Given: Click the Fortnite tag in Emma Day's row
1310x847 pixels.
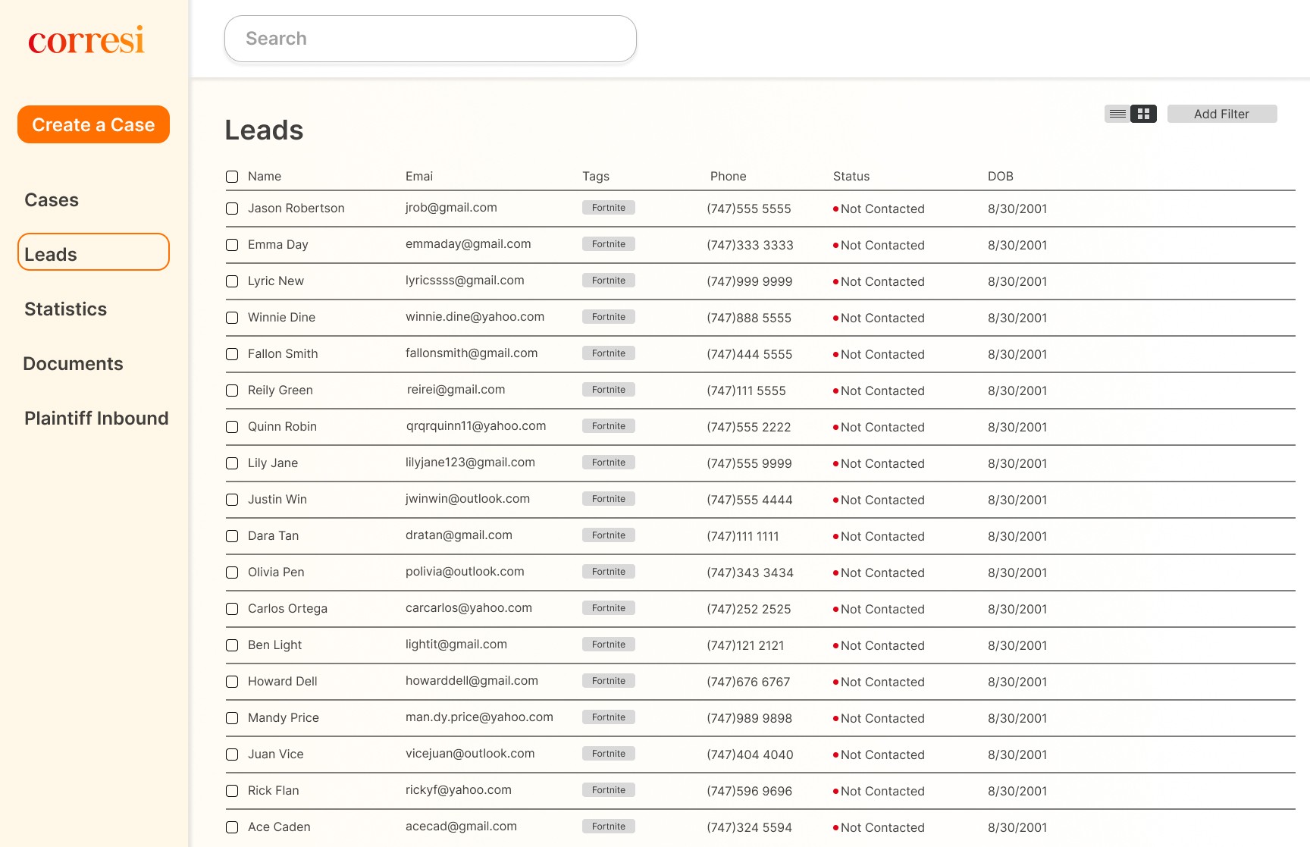Looking at the screenshot, I should [x=609, y=244].
